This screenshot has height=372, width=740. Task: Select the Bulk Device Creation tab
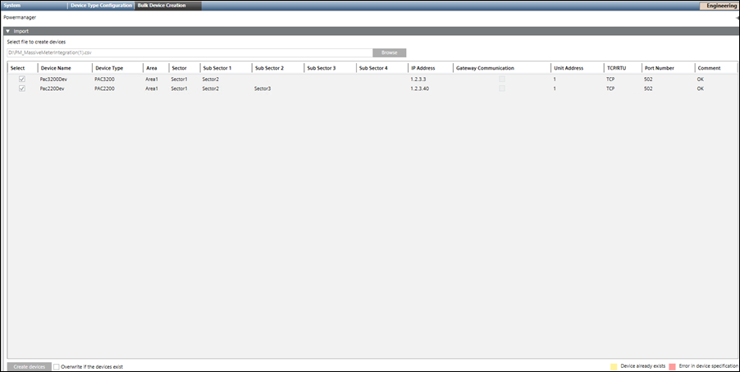pos(162,5)
